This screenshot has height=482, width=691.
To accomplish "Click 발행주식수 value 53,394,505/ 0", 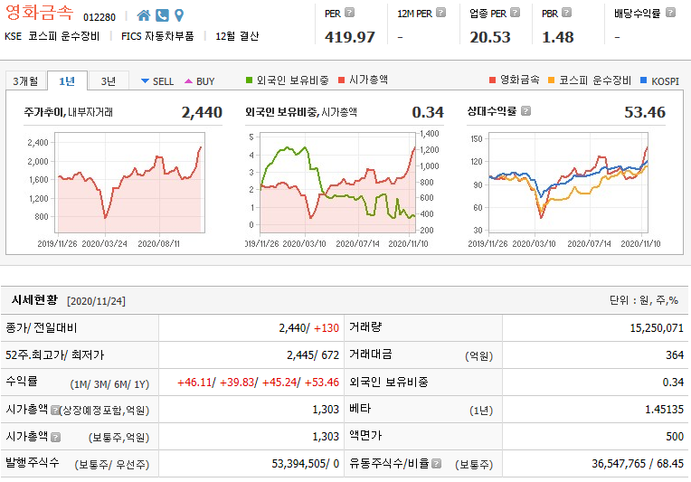I will coord(306,464).
